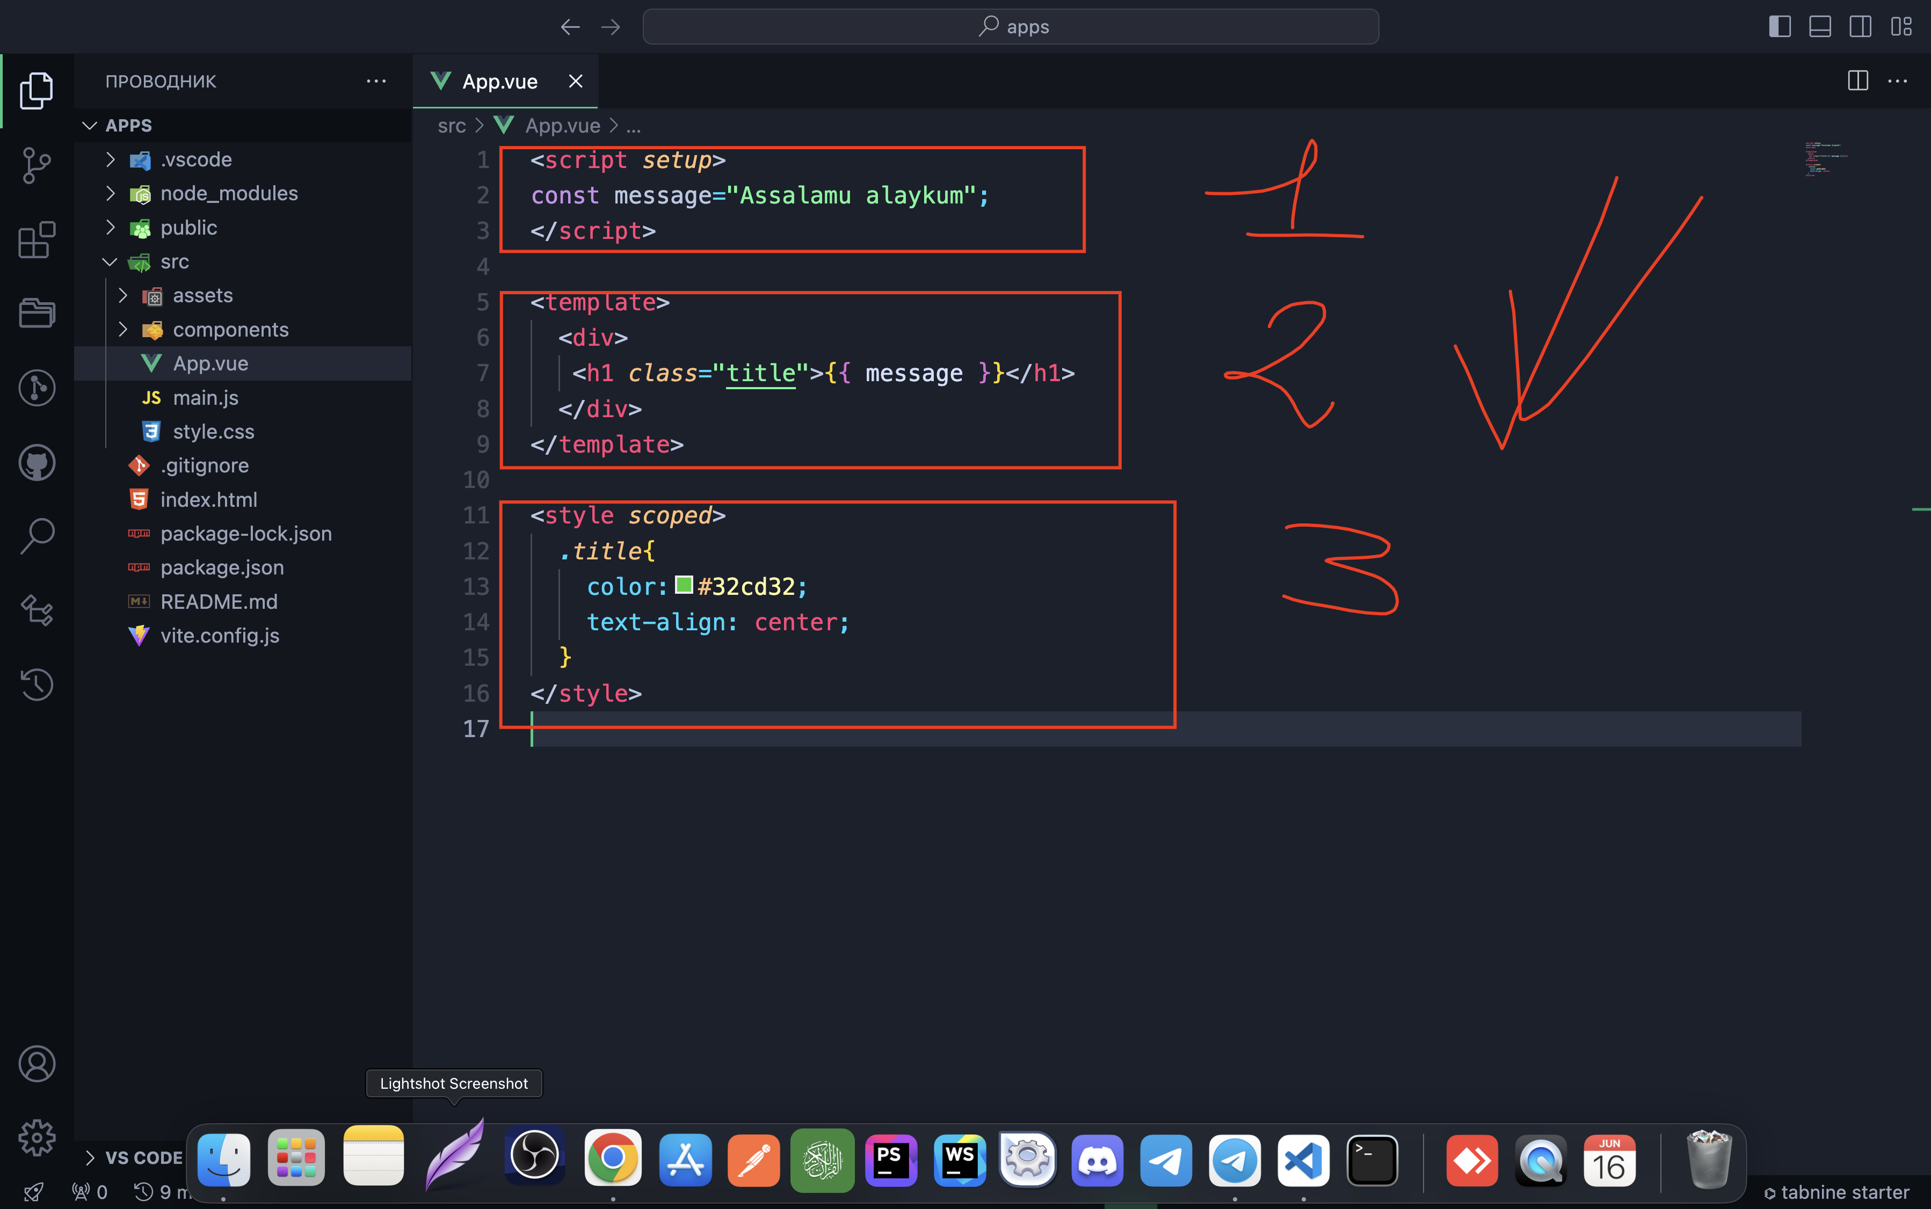This screenshot has width=1931, height=1209.
Task: Click tabnine starter in the status bar
Action: click(1836, 1192)
